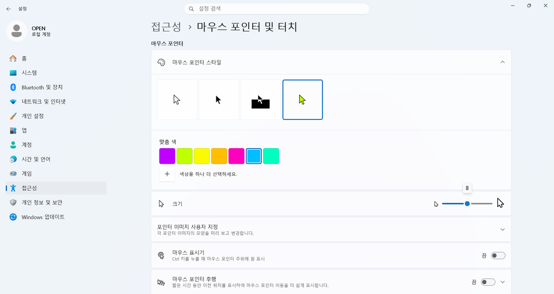Screen dimensions: 554x294
Task: Minimize the settings window
Action: click(x=513, y=5)
